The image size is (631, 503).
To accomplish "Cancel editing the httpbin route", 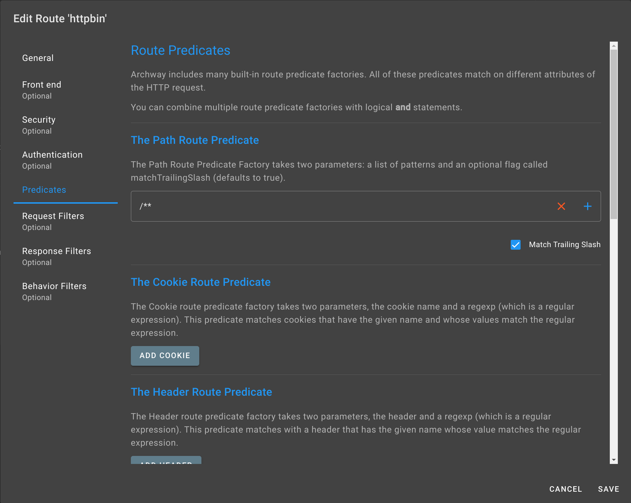I will pos(566,489).
